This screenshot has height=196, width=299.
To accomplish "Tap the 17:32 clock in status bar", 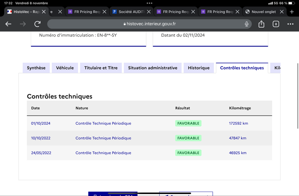I will tap(8, 3).
